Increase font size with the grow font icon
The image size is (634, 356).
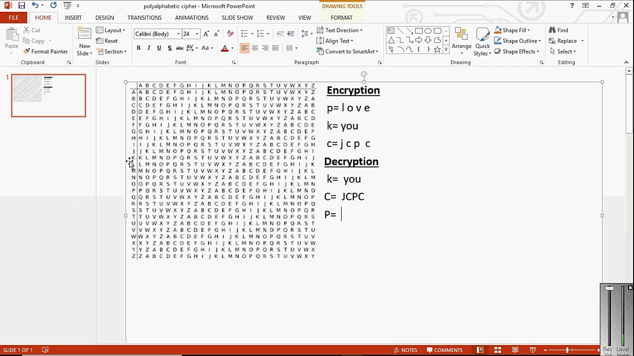tap(207, 34)
